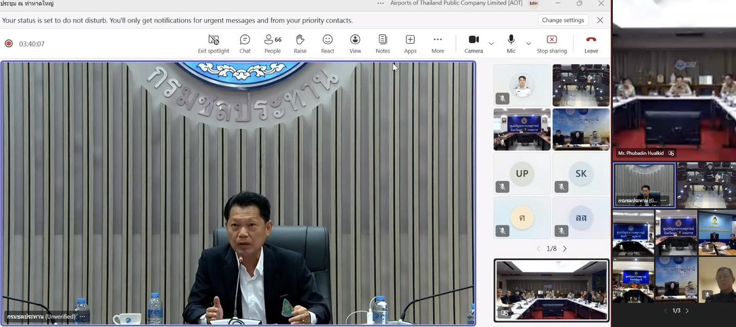Toggle the Mic mute

(x=511, y=43)
